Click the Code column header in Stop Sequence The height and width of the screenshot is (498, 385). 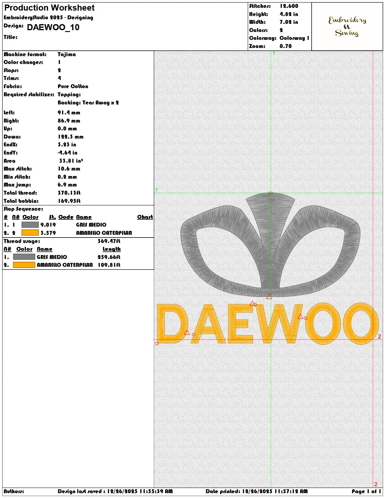coord(66,217)
